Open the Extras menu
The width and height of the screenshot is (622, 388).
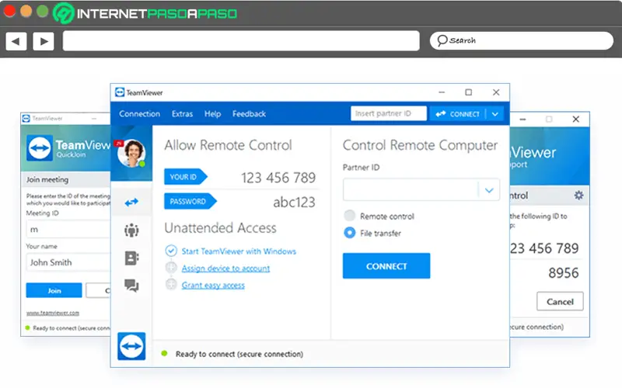click(182, 114)
